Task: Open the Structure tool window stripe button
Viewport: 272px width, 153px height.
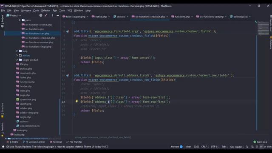Action: (2, 110)
